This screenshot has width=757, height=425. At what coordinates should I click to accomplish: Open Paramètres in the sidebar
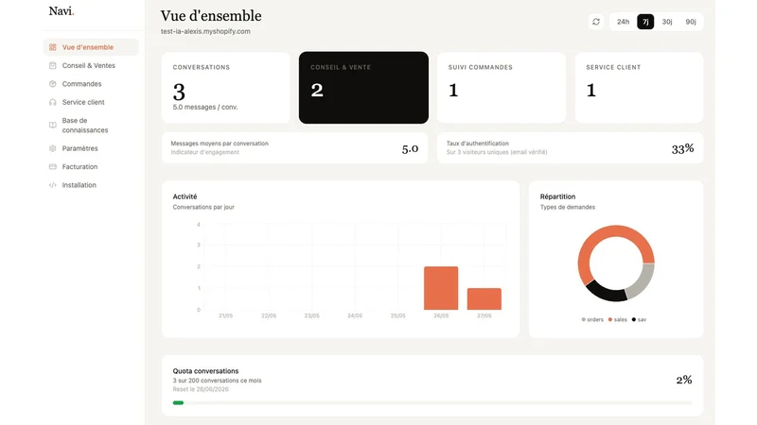tap(91, 148)
